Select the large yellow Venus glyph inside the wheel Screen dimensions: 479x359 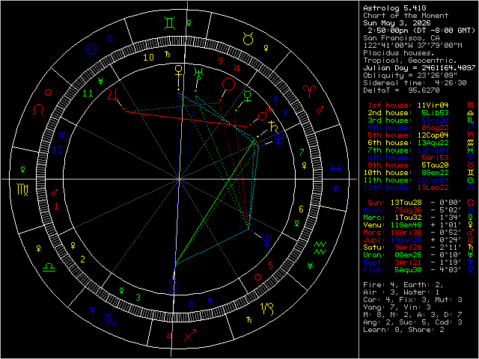(178, 71)
